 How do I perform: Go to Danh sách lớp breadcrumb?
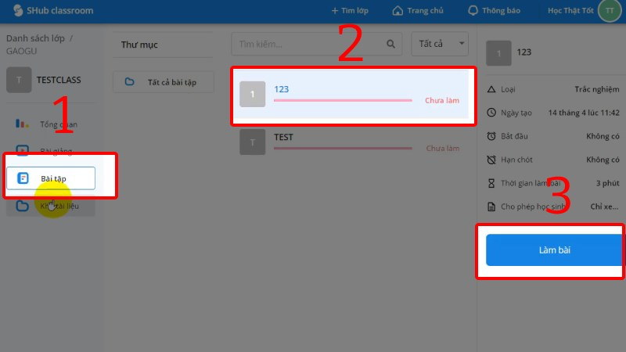tap(35, 38)
